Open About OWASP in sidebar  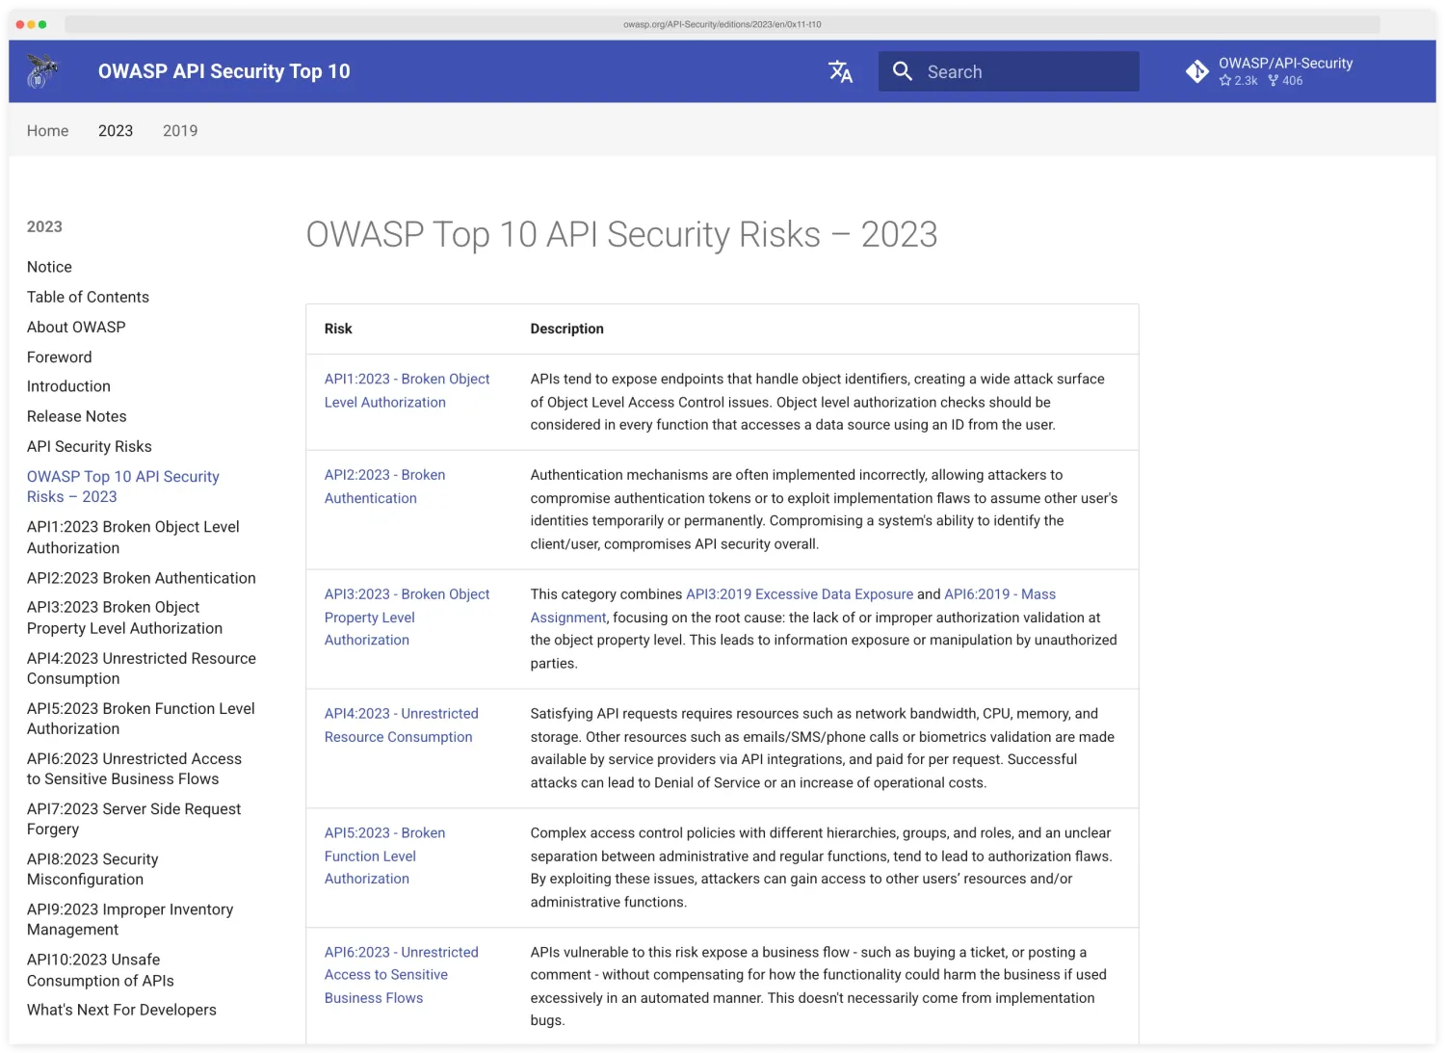point(76,327)
